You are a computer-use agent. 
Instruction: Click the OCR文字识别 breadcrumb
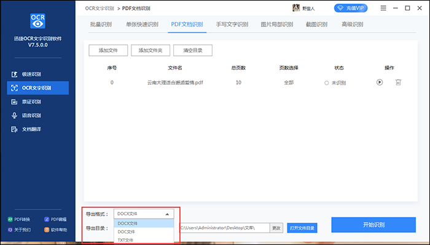click(x=100, y=9)
